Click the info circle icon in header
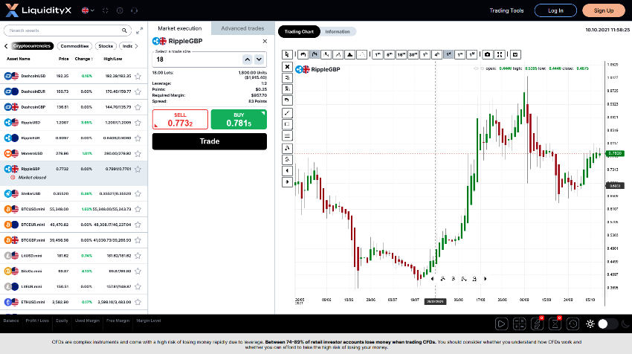This screenshot has height=354, width=632. pyautogui.click(x=120, y=10)
